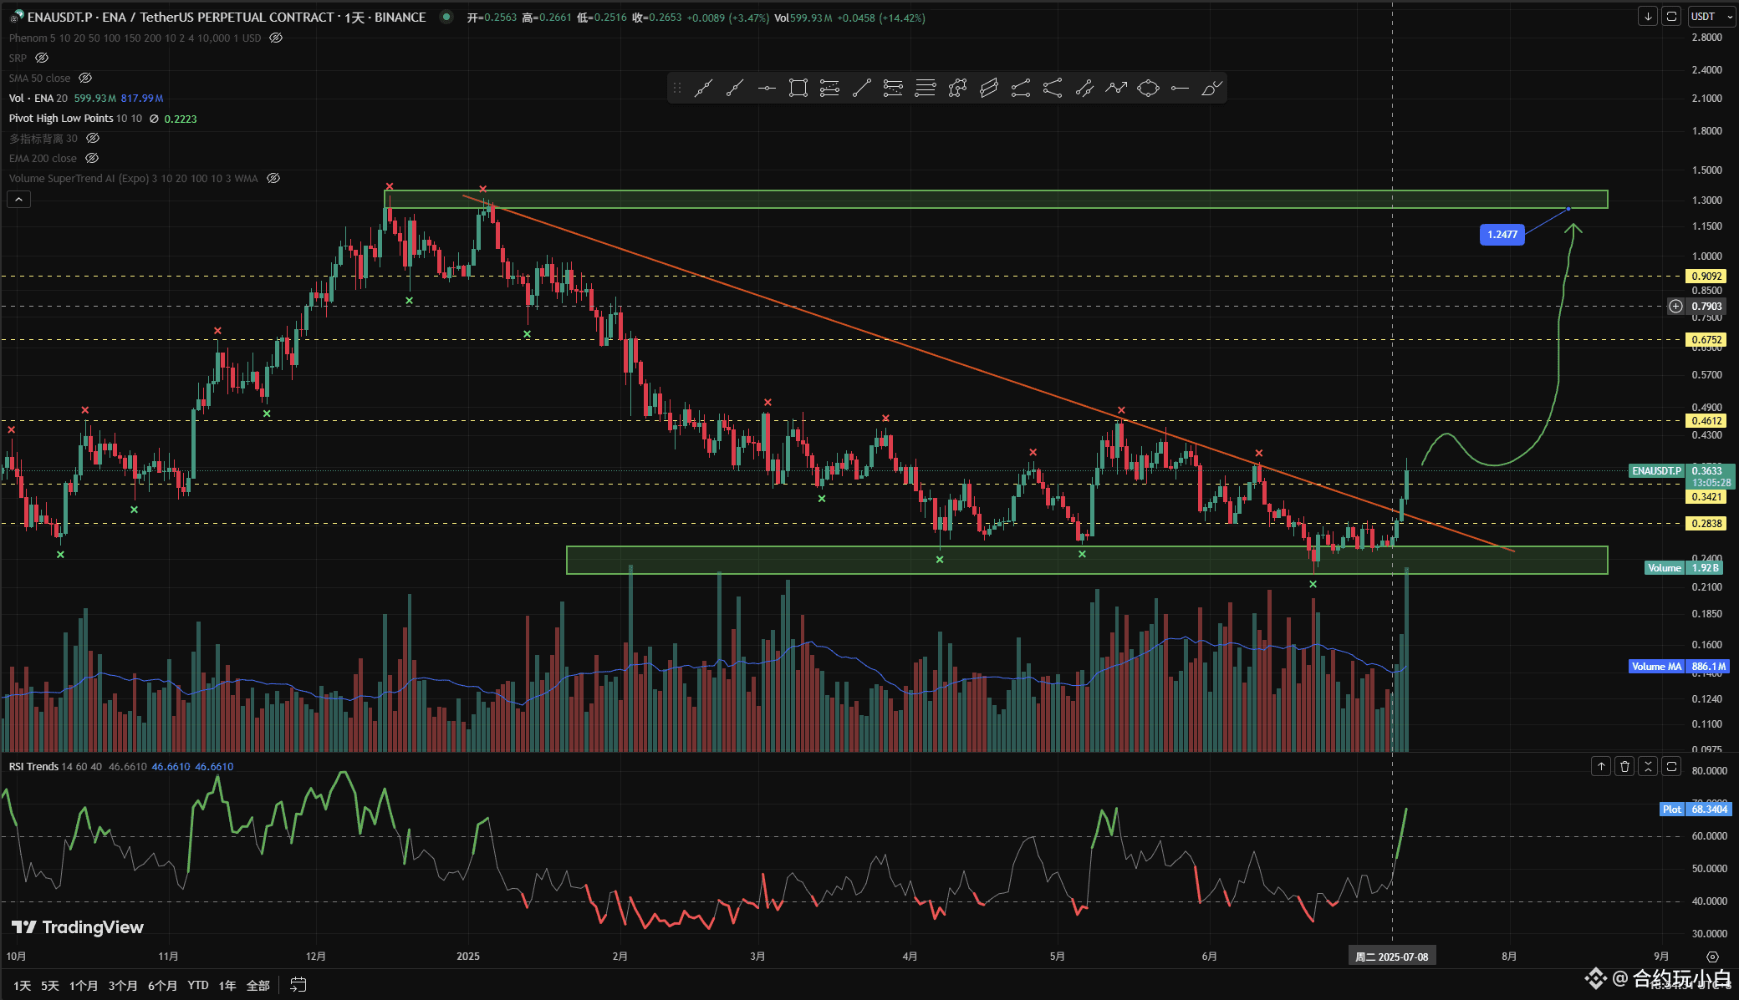
Task: Select the 全部 time range
Action: coord(258,986)
